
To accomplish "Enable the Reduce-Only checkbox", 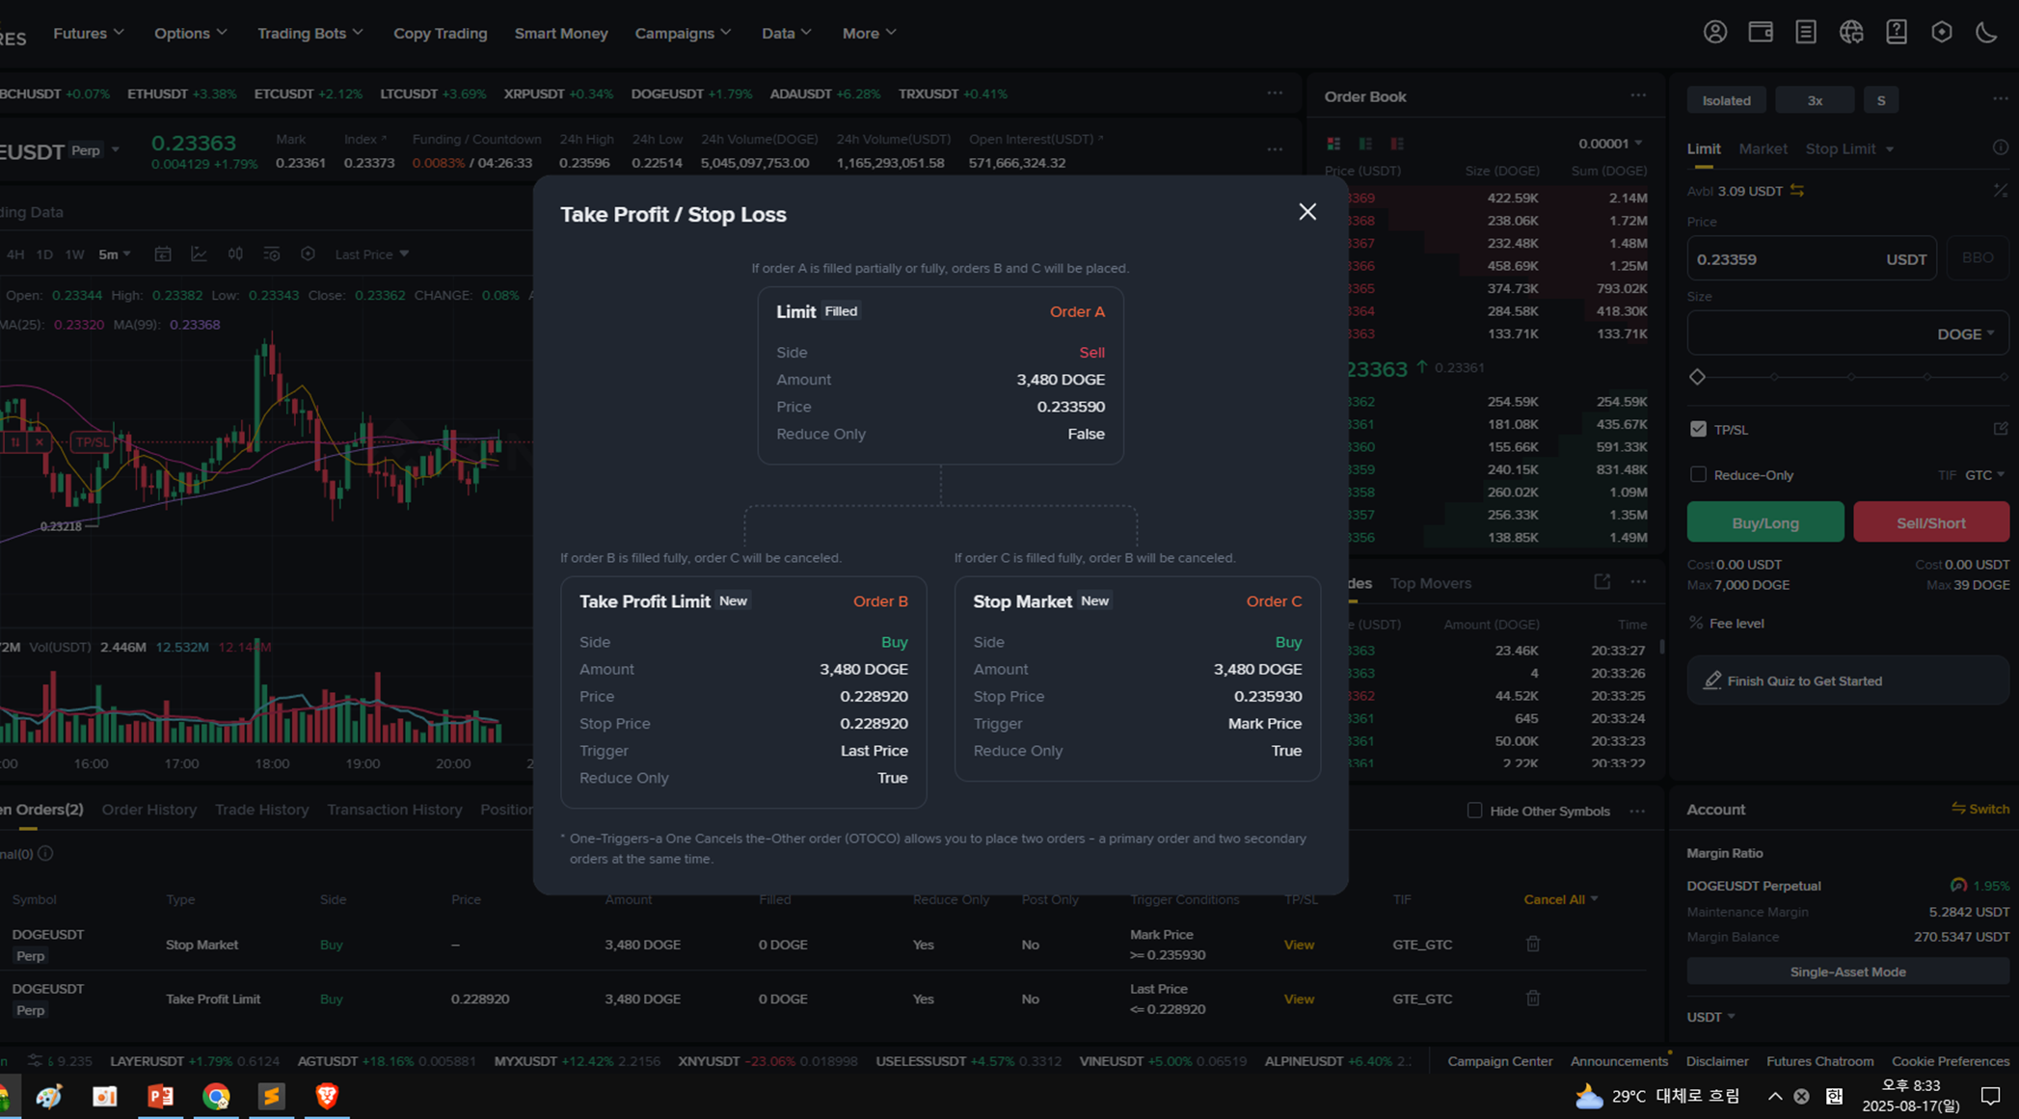I will point(1698,475).
